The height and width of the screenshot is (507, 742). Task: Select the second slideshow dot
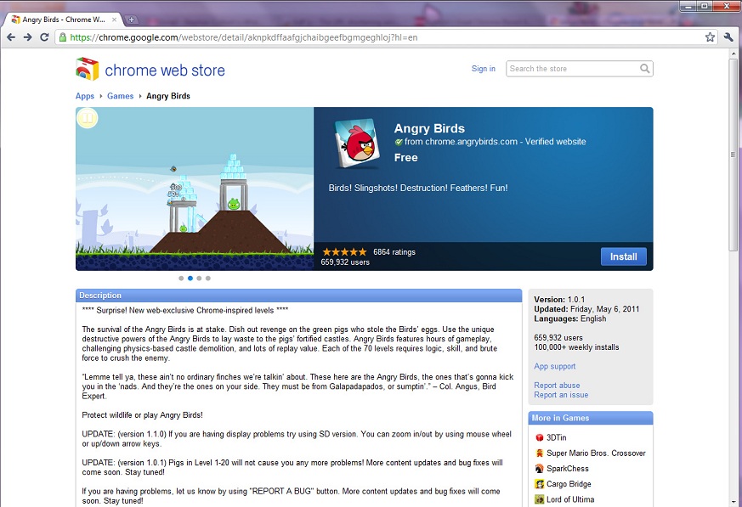pyautogui.click(x=190, y=278)
